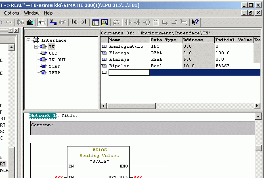Click the Connection line toolbar icon
The height and width of the screenshot is (178, 264).
pyautogui.click(x=184, y=22)
